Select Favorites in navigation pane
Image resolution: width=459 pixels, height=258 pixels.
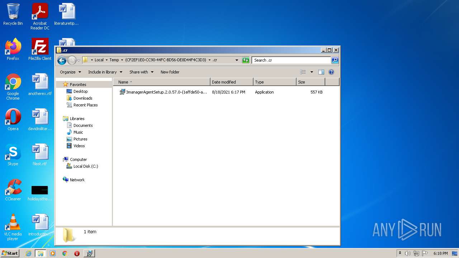78,85
